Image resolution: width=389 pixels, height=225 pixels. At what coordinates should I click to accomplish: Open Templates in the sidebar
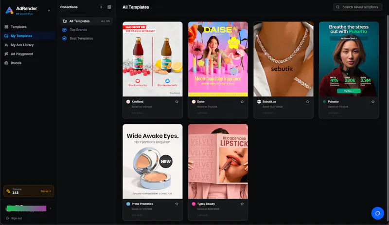(x=29, y=27)
